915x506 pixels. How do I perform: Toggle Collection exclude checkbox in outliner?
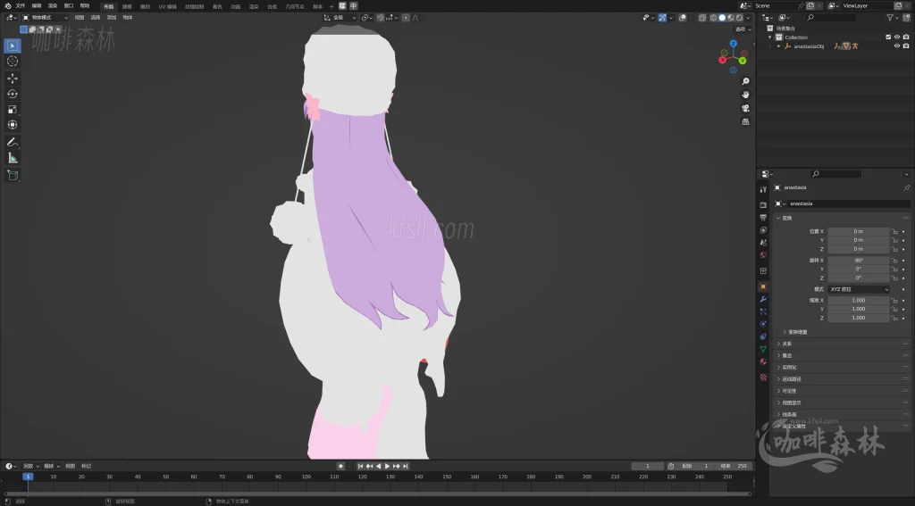pos(888,37)
